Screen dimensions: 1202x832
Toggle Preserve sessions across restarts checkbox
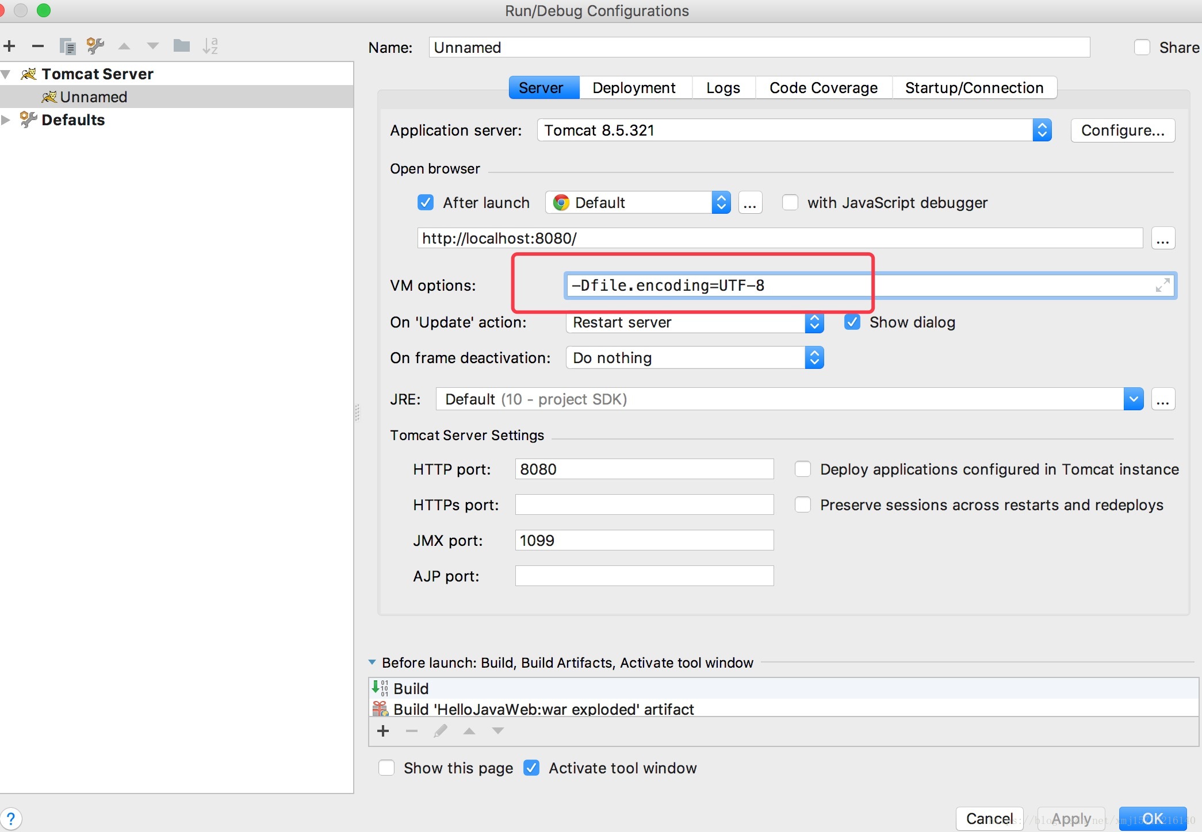(x=803, y=504)
